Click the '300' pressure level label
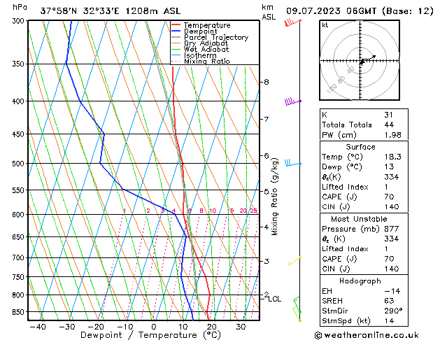 pyautogui.click(x=20, y=21)
